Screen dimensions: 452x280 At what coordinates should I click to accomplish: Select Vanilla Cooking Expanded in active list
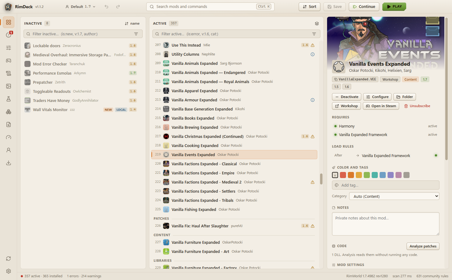click(x=234, y=145)
